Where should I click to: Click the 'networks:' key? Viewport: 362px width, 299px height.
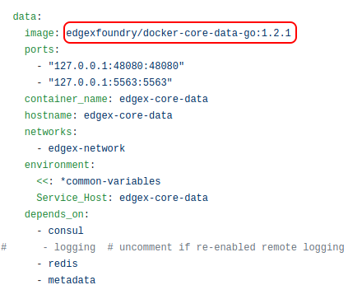tap(51, 132)
